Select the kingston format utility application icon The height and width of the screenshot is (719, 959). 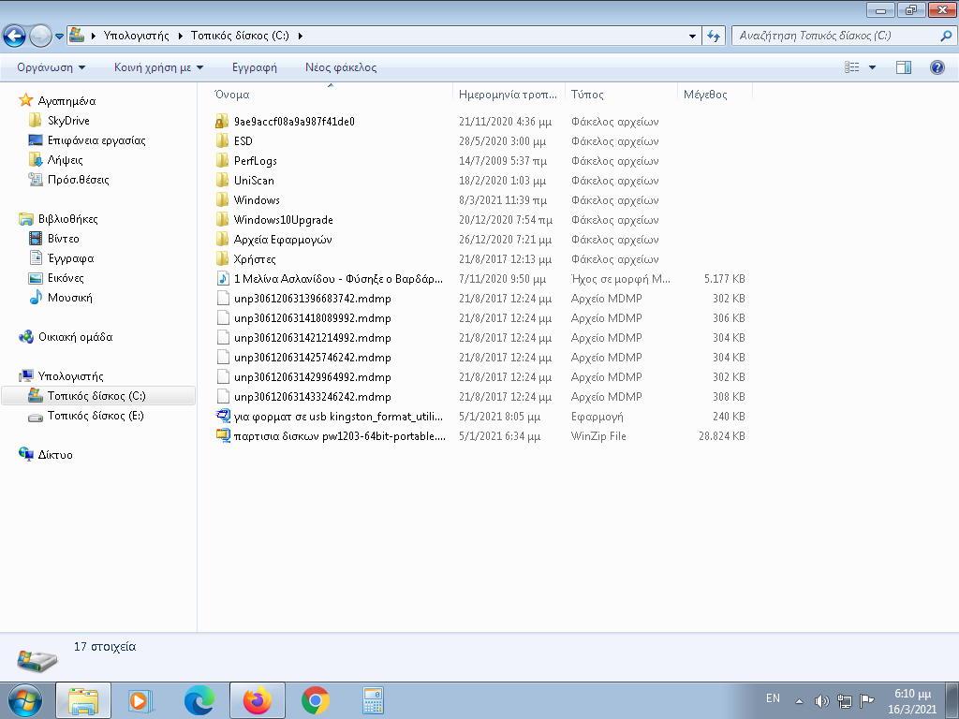[x=222, y=417]
